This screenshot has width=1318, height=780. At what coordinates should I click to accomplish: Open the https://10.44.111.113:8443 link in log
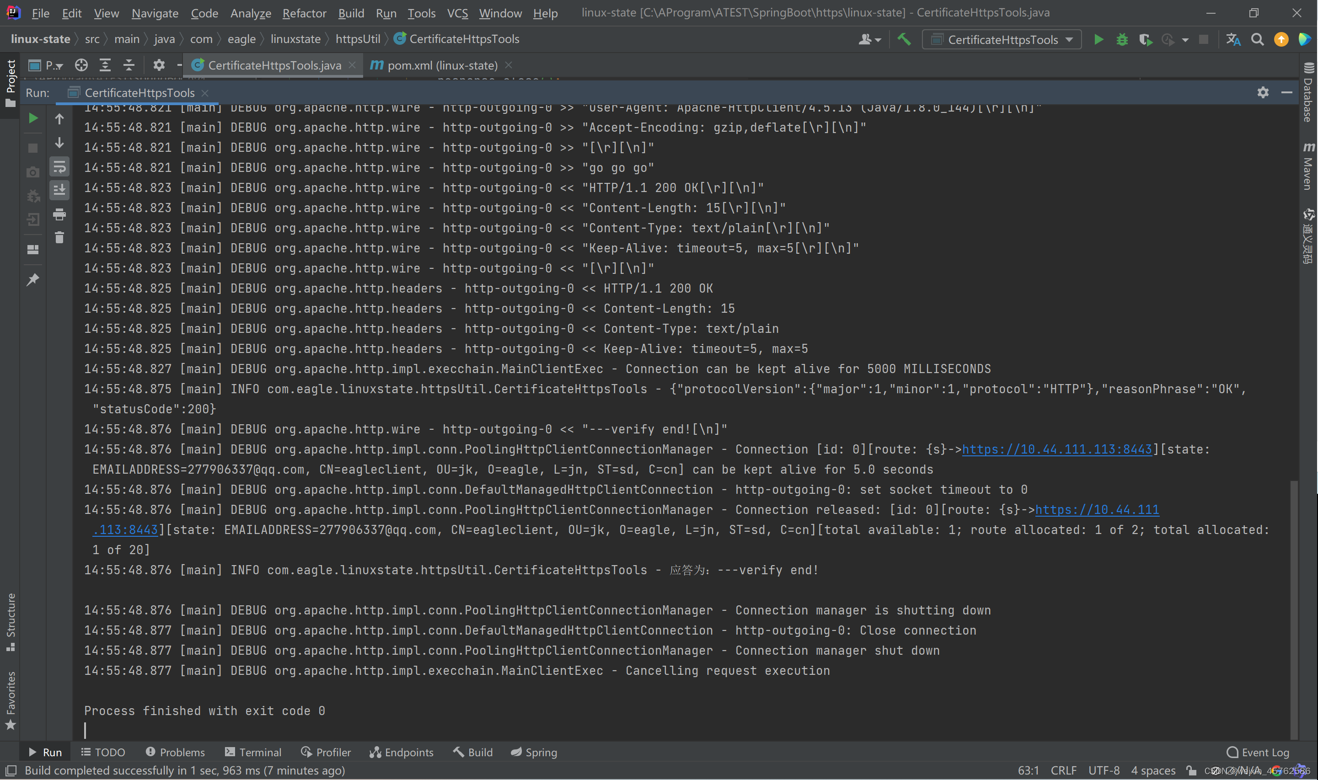coord(1057,449)
